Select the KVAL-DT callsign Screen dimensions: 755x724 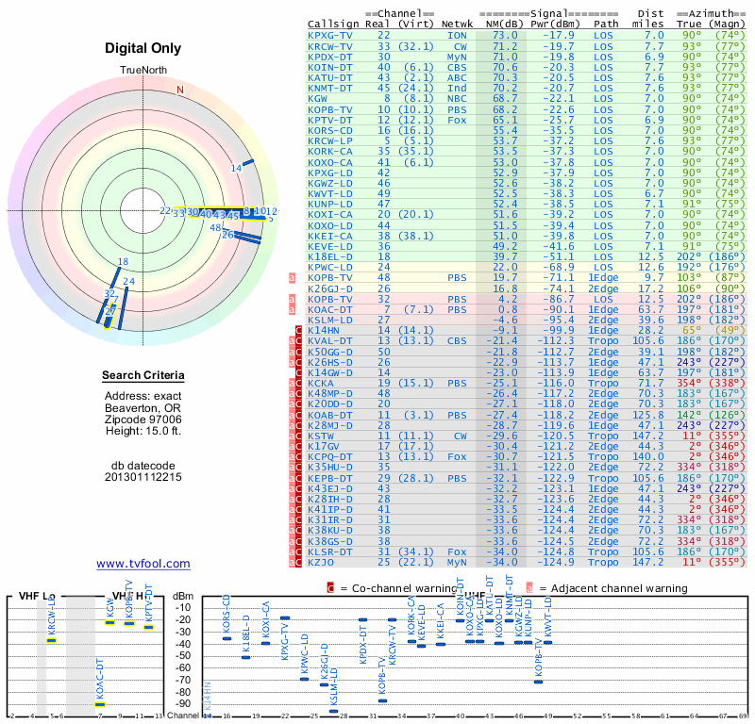tap(330, 341)
